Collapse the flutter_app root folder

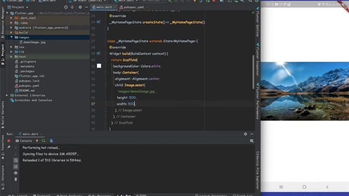[7, 13]
